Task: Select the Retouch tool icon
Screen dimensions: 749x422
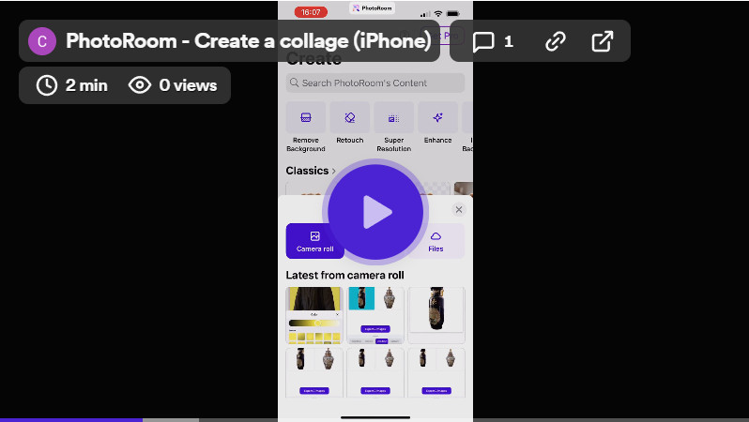Action: 350,117
